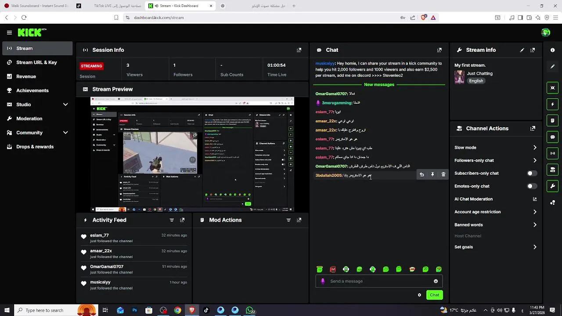The height and width of the screenshot is (316, 562).
Task: Pop out the Session Info panel
Action: [299, 50]
